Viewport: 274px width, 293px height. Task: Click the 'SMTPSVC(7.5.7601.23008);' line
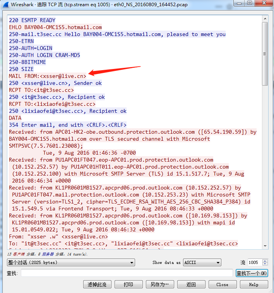tap(46, 146)
